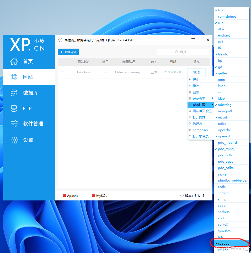The height and width of the screenshot is (253, 251).
Task: Enable the pdo_sqlite extension
Action: (231, 168)
